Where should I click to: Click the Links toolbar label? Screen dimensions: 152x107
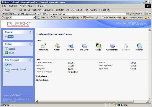point(146,14)
